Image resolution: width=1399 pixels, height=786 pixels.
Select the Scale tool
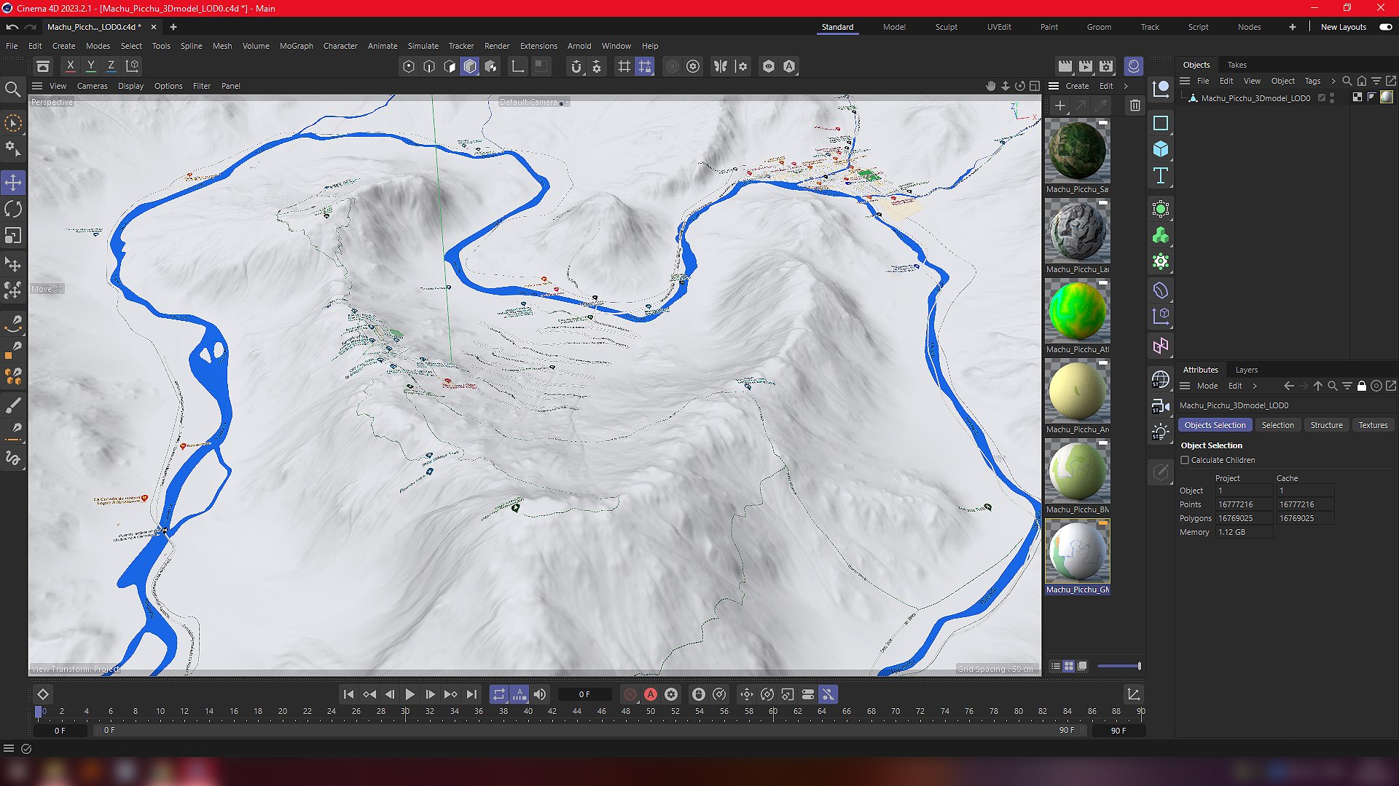[x=13, y=236]
